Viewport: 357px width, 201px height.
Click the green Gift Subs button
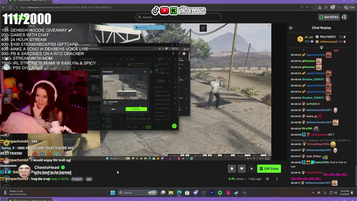pyautogui.click(x=269, y=169)
